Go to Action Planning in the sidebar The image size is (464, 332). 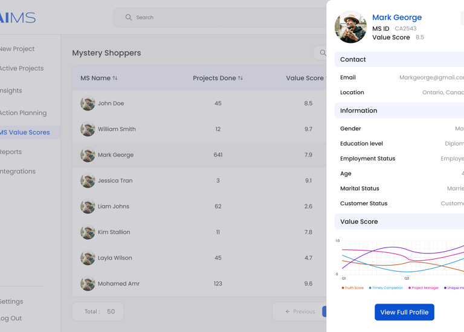click(23, 113)
